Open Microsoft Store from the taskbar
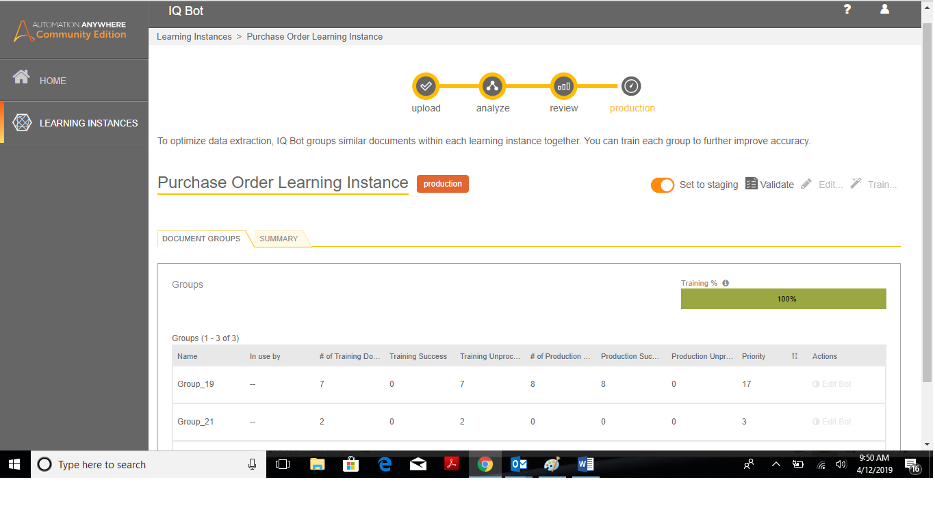Image resolution: width=935 pixels, height=525 pixels. click(x=350, y=465)
